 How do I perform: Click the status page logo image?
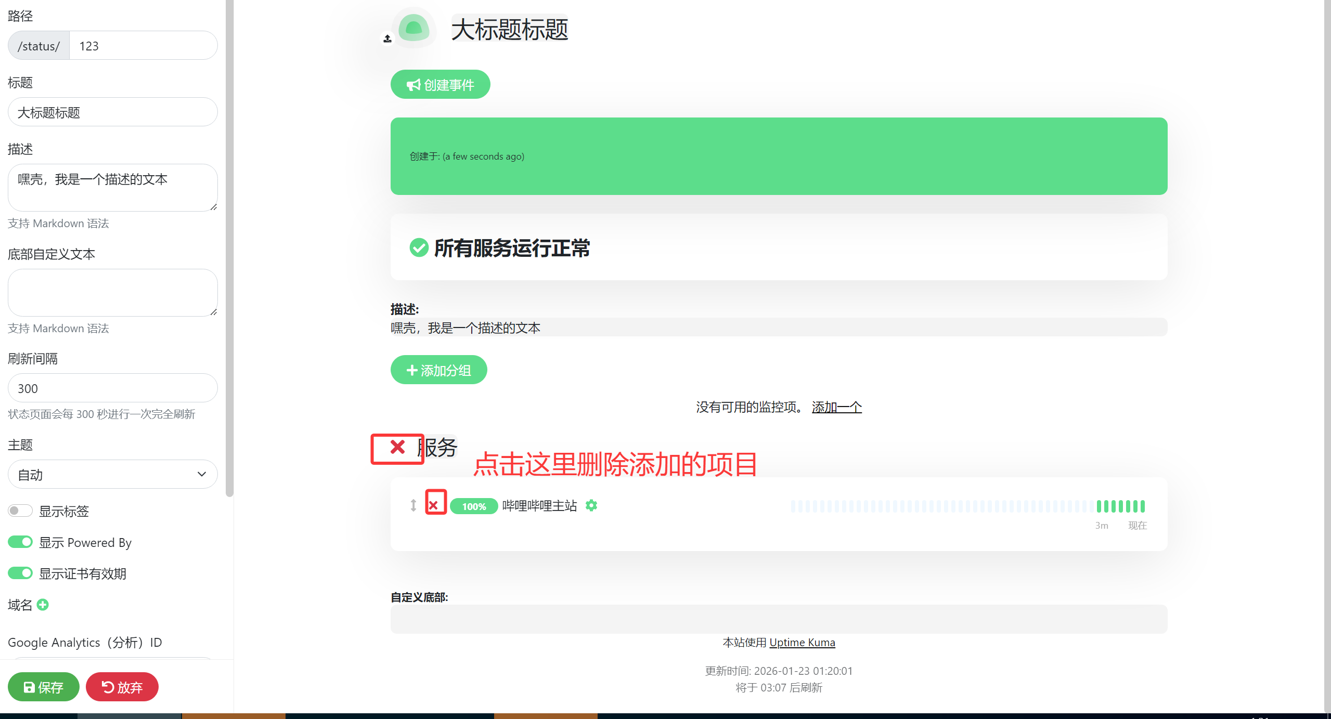click(413, 28)
